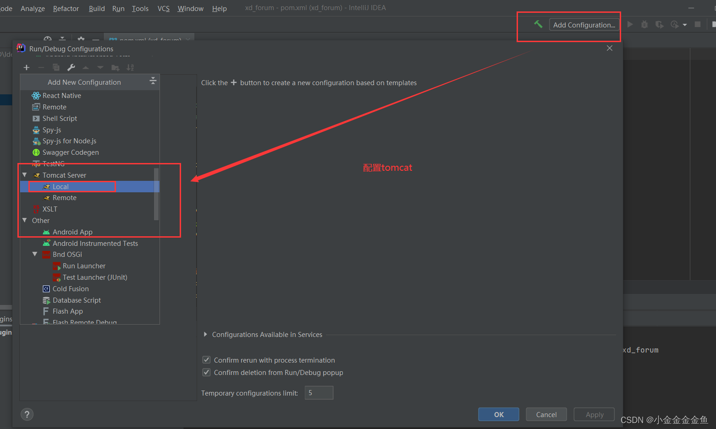
Task: Open the VCS menu
Action: click(164, 9)
